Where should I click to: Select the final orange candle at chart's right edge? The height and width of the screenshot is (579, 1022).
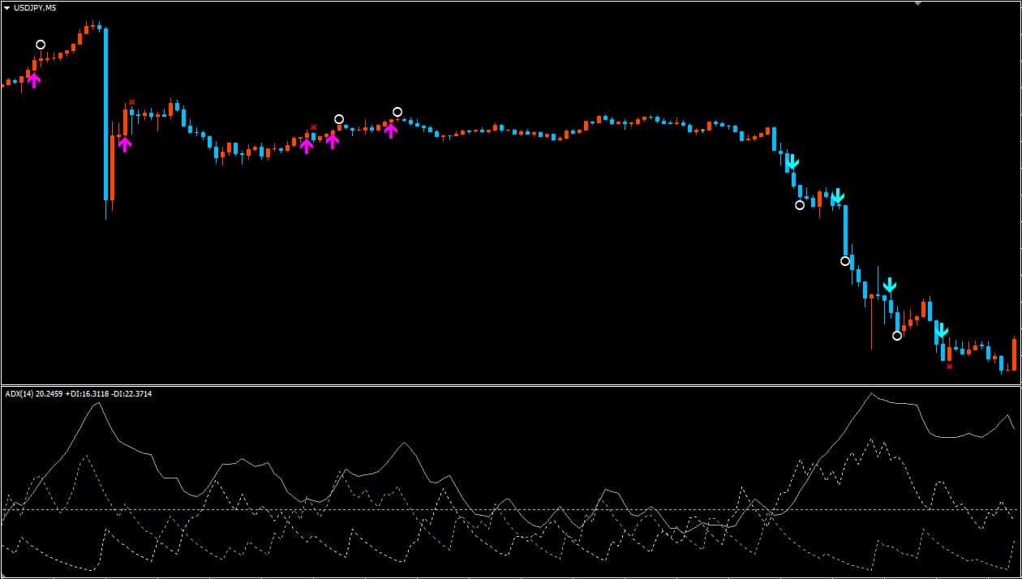click(x=1014, y=354)
